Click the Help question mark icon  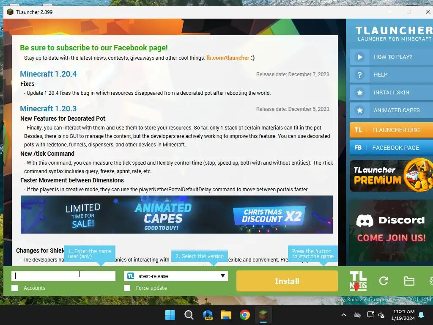click(x=359, y=75)
